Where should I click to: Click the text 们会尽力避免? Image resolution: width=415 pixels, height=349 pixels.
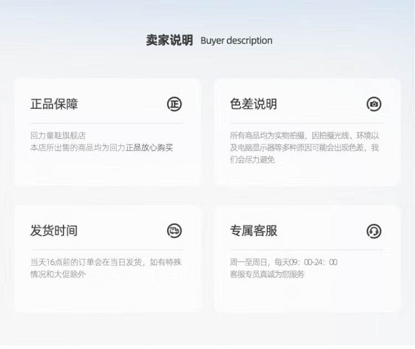tap(252, 159)
